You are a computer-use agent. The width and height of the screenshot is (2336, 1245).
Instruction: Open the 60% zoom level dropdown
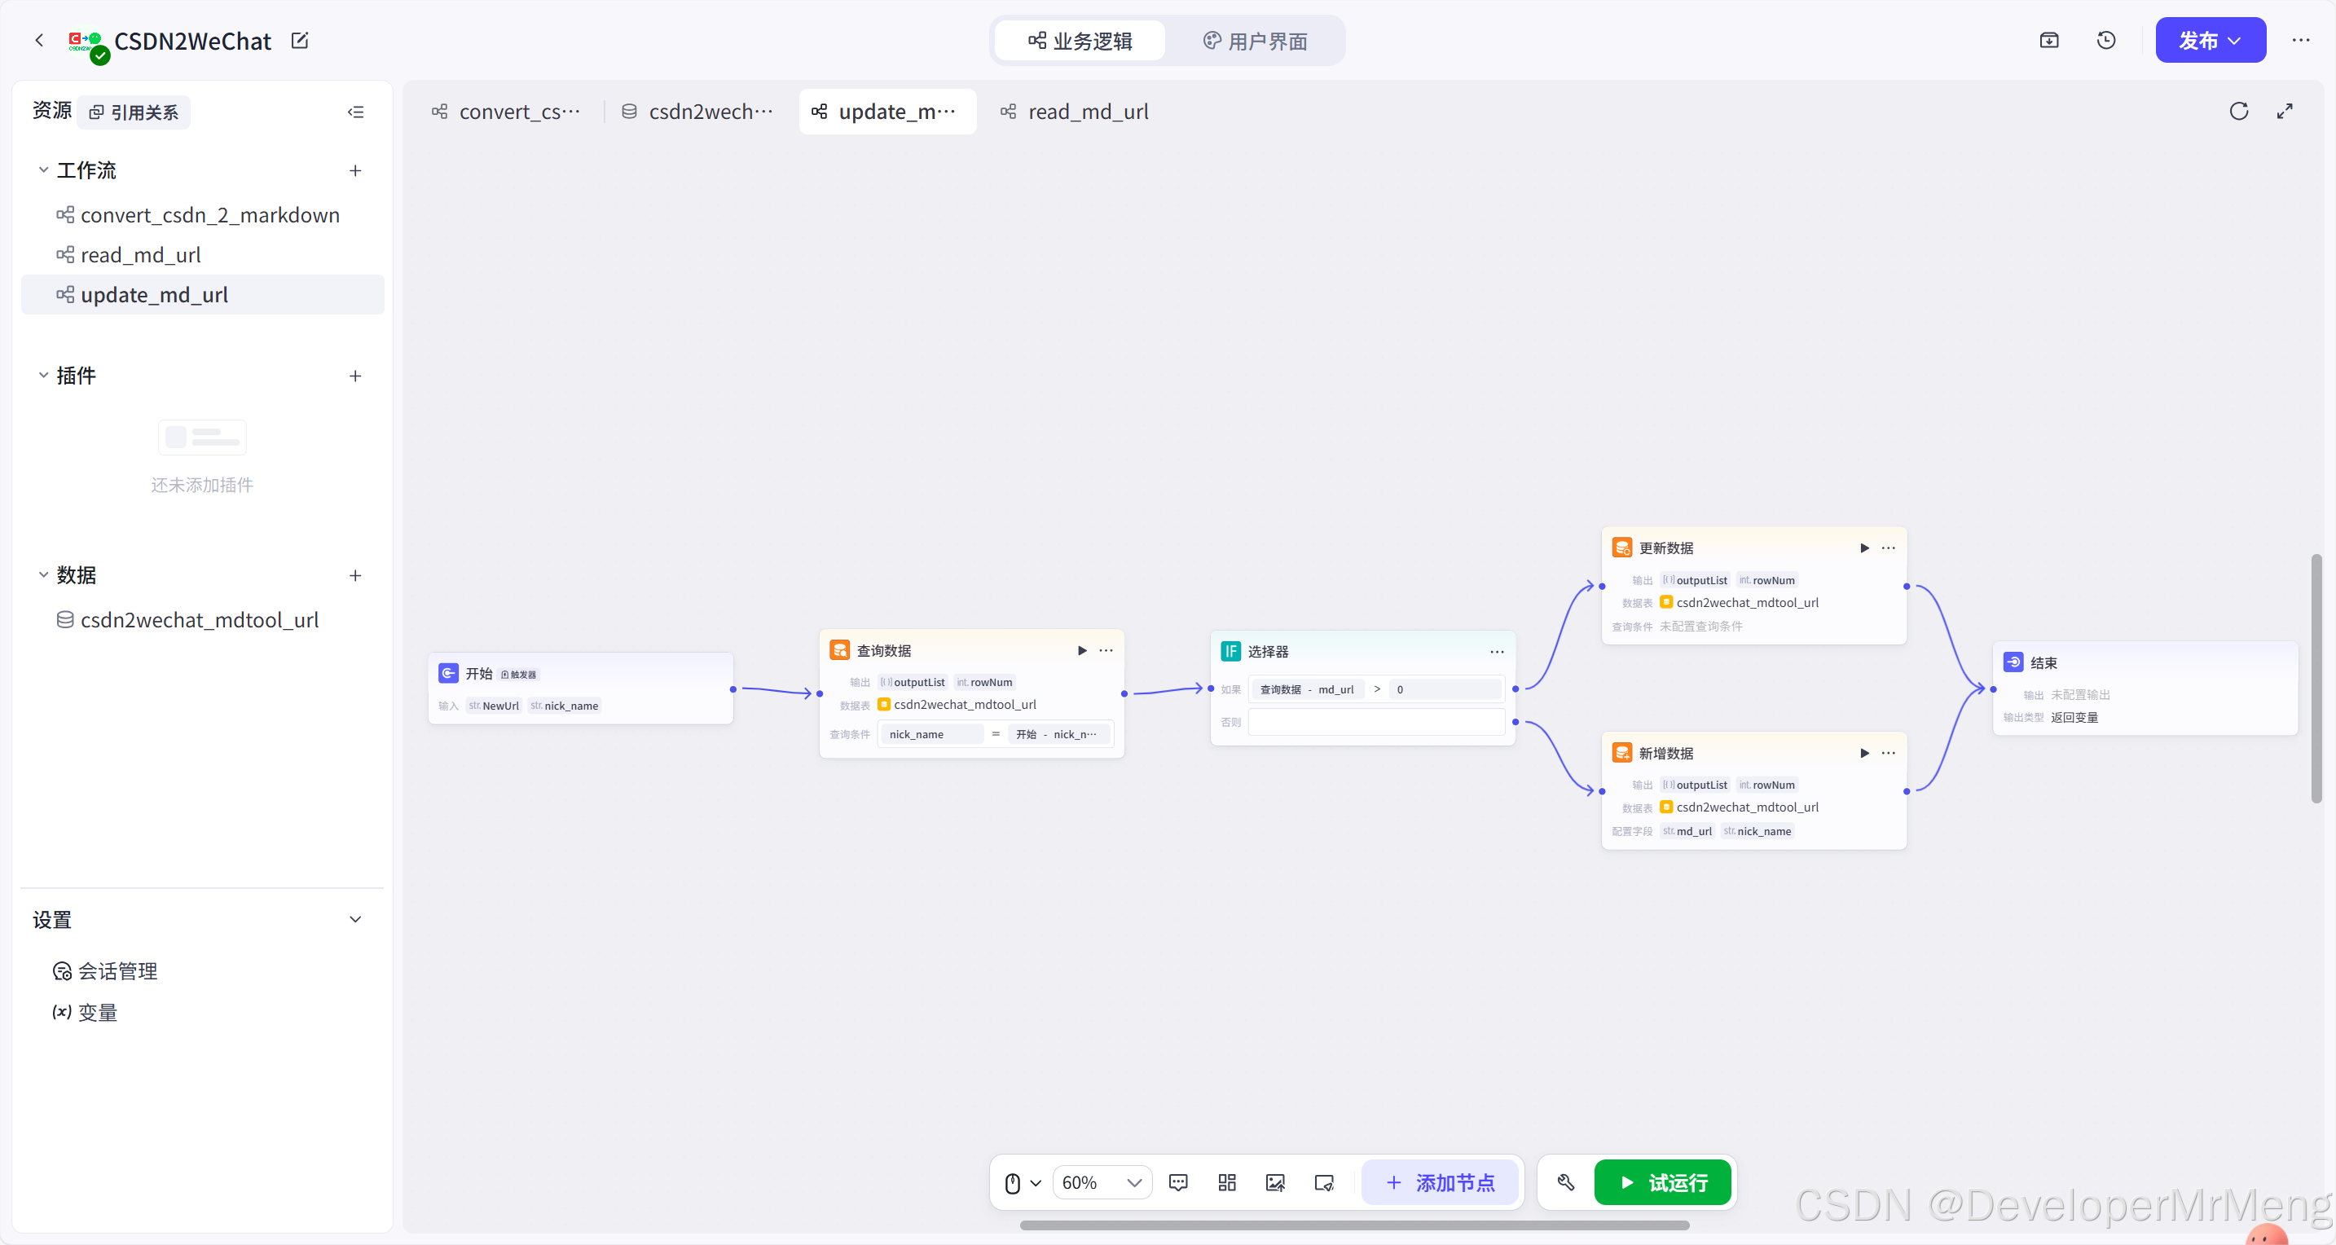(1101, 1181)
